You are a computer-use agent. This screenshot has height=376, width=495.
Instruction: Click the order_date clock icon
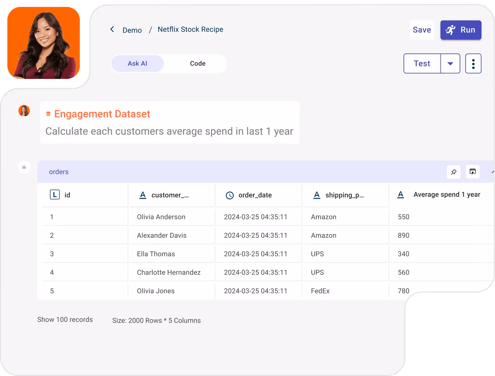pyautogui.click(x=230, y=195)
